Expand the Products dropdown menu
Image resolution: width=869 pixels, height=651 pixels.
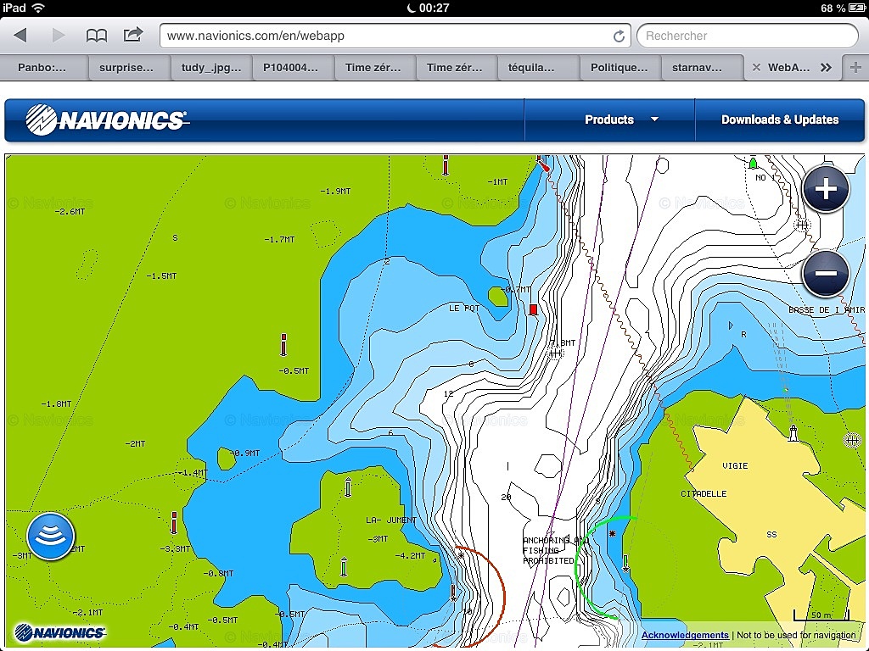[620, 120]
